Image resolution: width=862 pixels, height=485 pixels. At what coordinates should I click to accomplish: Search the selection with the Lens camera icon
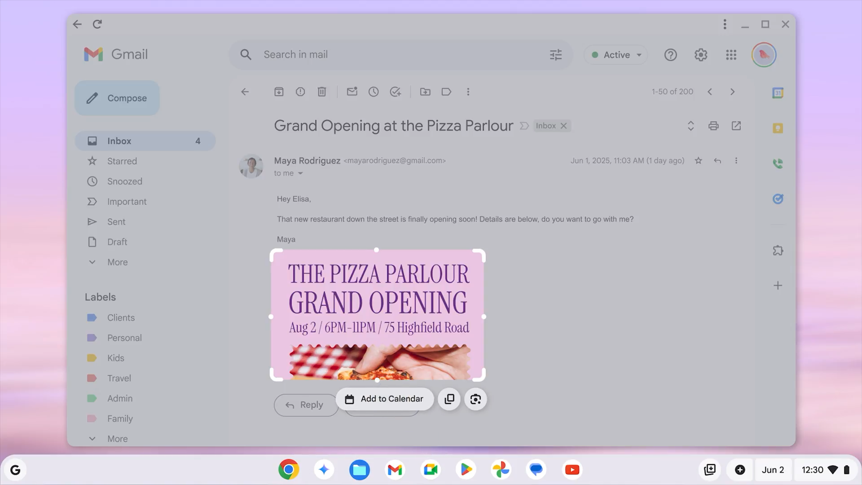(x=475, y=399)
